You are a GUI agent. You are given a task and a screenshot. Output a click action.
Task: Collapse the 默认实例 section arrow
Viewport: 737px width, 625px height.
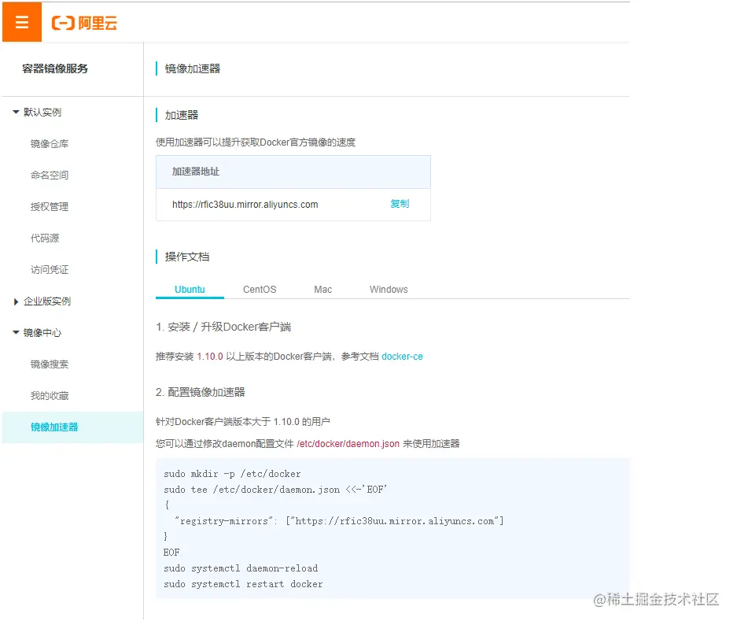16,112
